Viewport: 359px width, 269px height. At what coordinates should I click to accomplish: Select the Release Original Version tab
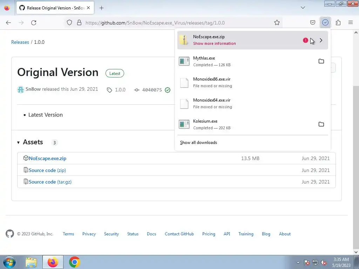point(55,8)
